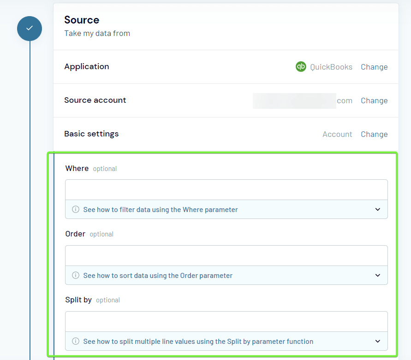Open the Where filtering guide link
The height and width of the screenshot is (360, 411).
click(160, 209)
